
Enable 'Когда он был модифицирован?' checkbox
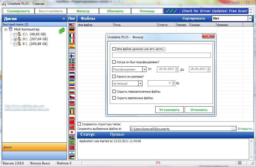coord(114,62)
